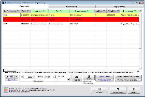This screenshot has width=145, height=97.
Task: Switch to the Внутренние tab
Action: point(119,7)
